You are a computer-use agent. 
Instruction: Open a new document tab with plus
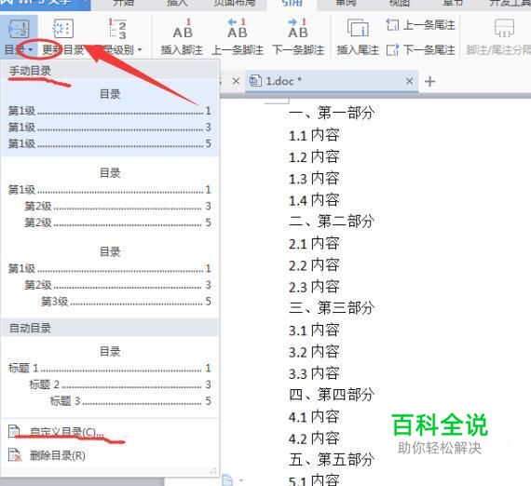point(429,82)
